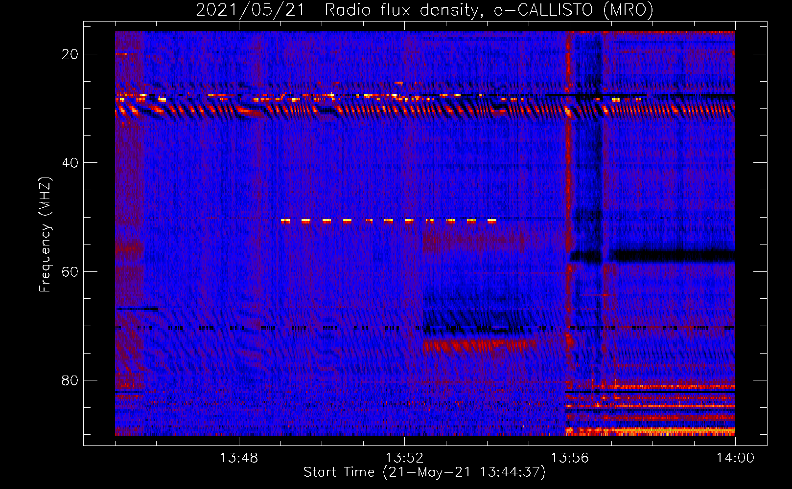Click the 14:00 time tick label
This screenshot has width=792, height=489.
[x=735, y=458]
